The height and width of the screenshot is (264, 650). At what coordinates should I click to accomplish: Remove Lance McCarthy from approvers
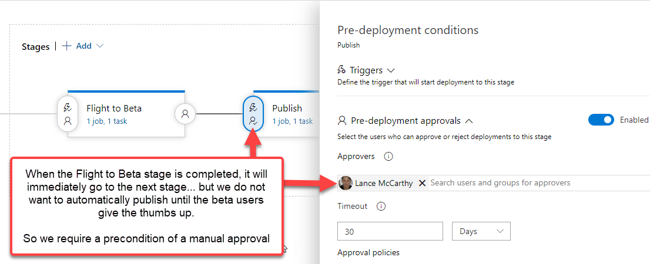pyautogui.click(x=422, y=183)
